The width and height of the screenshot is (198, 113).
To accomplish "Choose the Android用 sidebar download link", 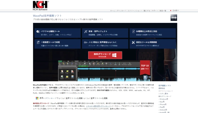I will point(163,110).
